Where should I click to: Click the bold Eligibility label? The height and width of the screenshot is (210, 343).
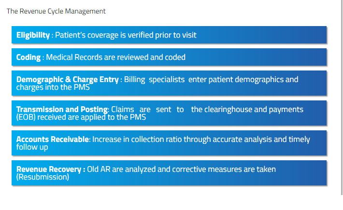(33, 35)
